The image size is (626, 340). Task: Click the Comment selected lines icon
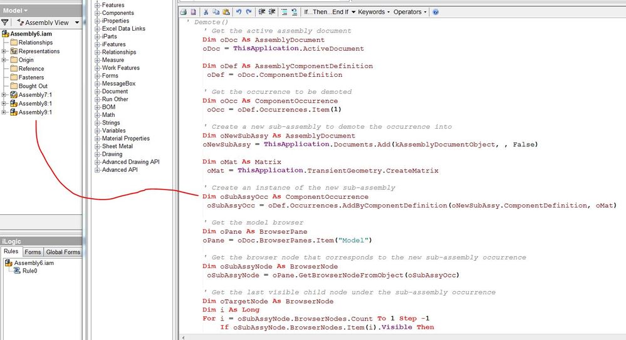pyautogui.click(x=284, y=12)
